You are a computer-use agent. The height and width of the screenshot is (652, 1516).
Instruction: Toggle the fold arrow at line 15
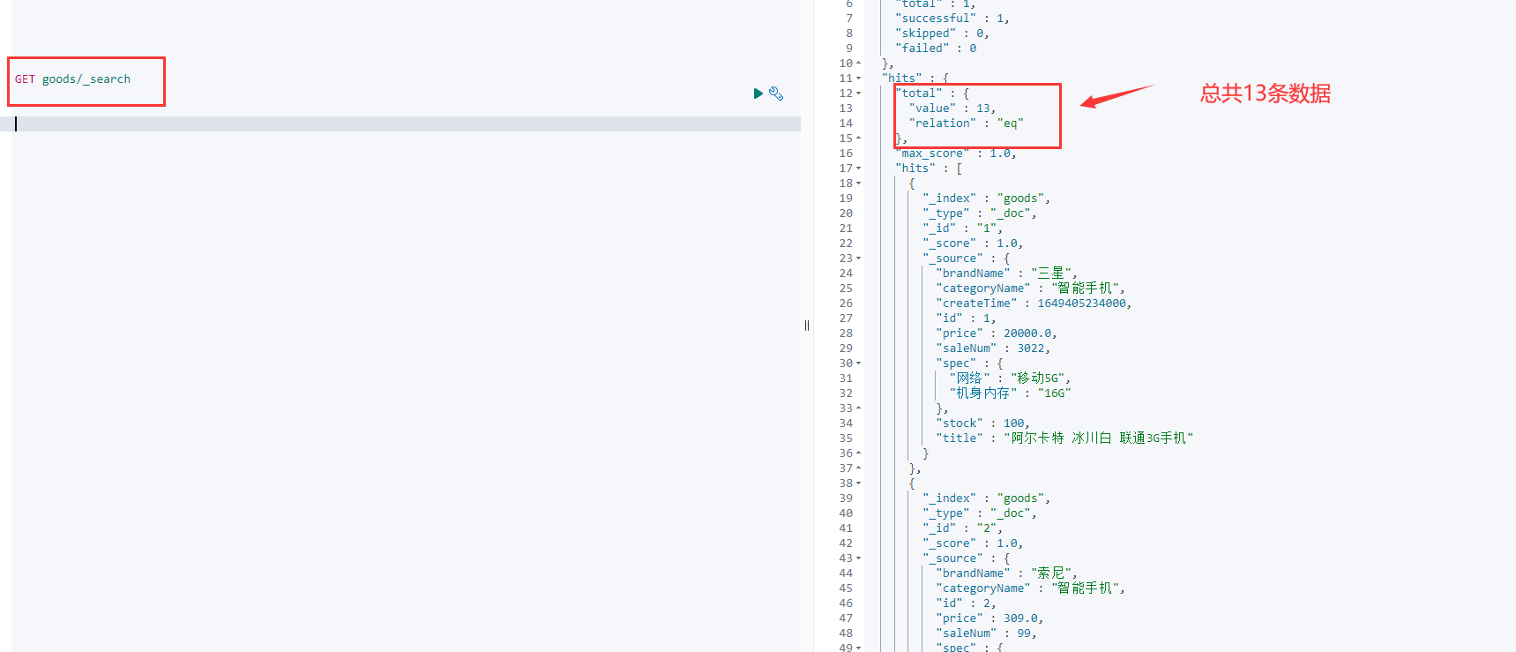[x=859, y=139]
